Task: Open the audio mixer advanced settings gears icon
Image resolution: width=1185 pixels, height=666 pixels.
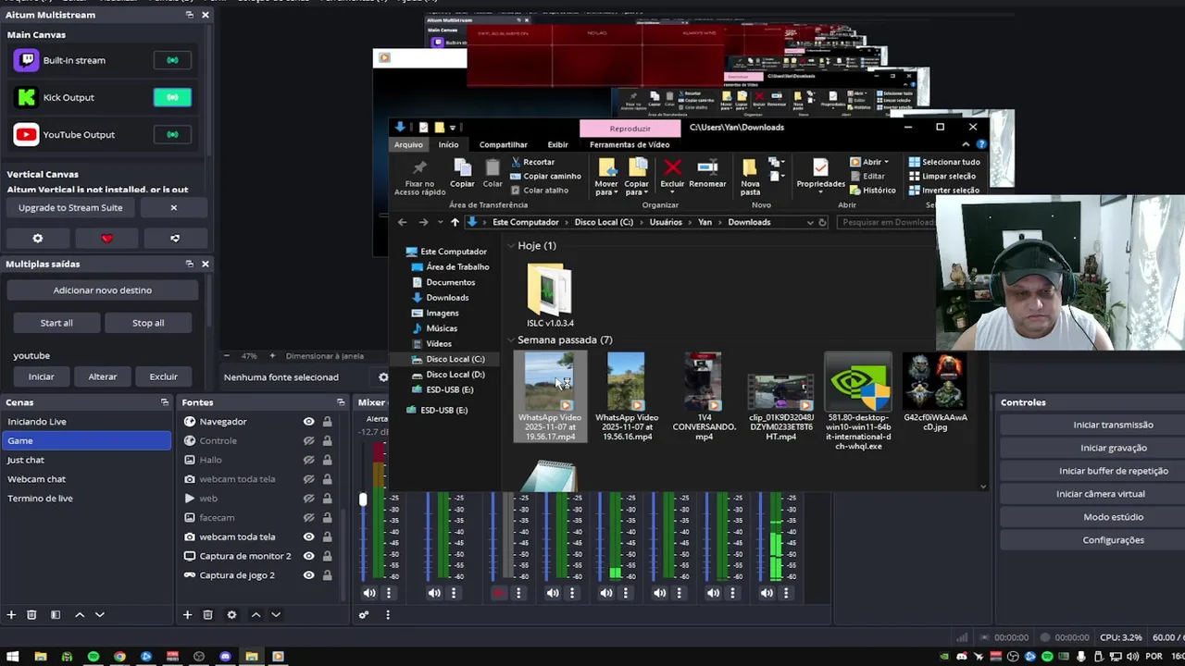Action: pos(364,615)
